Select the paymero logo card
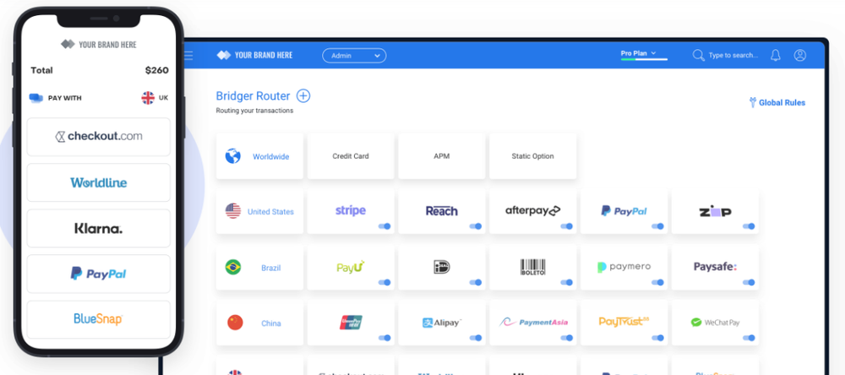Viewport: 845px width, 375px height. tap(624, 266)
